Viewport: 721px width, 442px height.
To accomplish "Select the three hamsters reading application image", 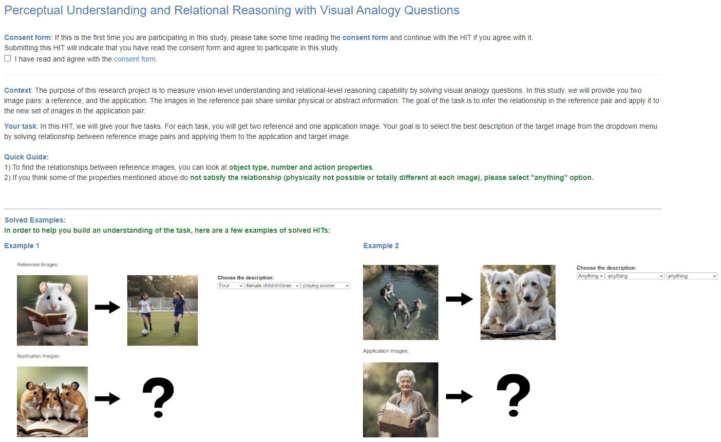I will coord(52,401).
